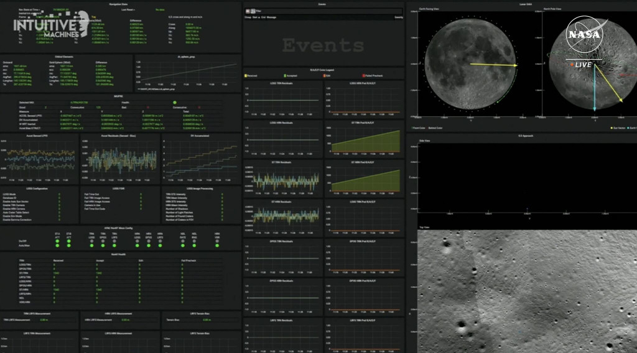The image size is (637, 353).
Task: Click the Fail TRN Image Access label
Action: (x=97, y=198)
